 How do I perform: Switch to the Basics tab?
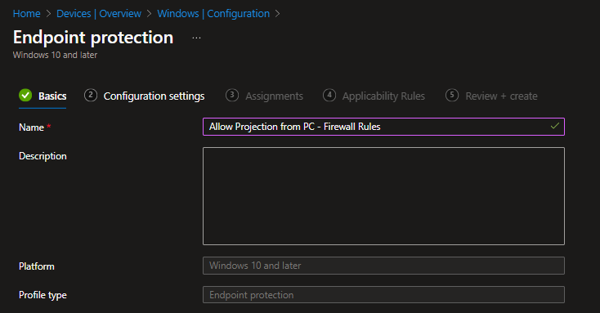[x=52, y=96]
